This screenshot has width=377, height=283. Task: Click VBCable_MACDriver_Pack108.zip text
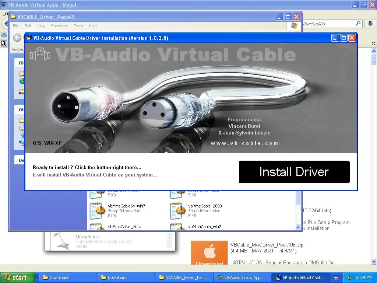click(x=267, y=245)
